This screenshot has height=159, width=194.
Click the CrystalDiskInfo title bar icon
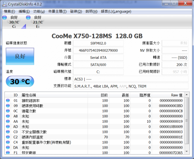tap(5, 4)
